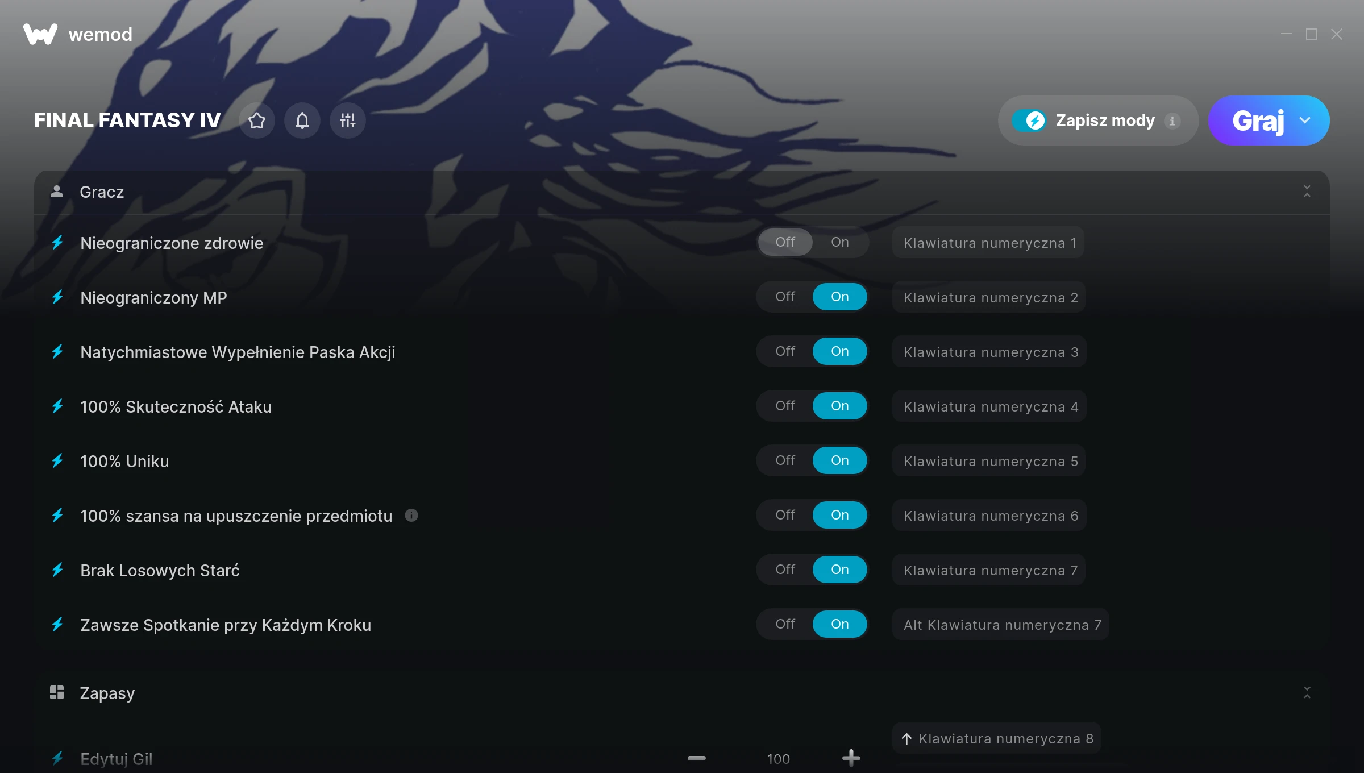Click the Gracz person icon
The width and height of the screenshot is (1364, 773).
57,192
